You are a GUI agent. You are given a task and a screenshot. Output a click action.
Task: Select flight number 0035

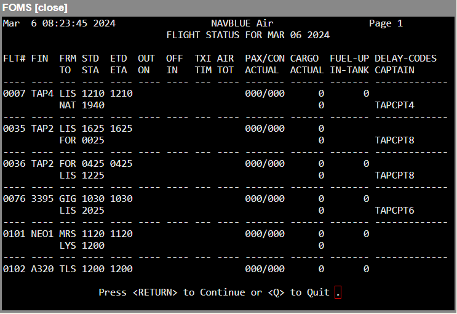14,129
